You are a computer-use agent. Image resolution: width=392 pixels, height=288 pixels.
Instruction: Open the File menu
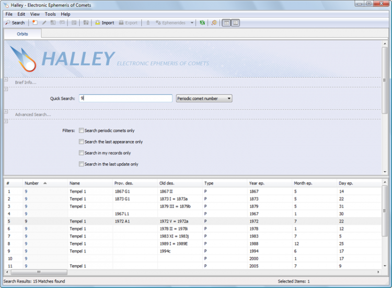click(9, 14)
